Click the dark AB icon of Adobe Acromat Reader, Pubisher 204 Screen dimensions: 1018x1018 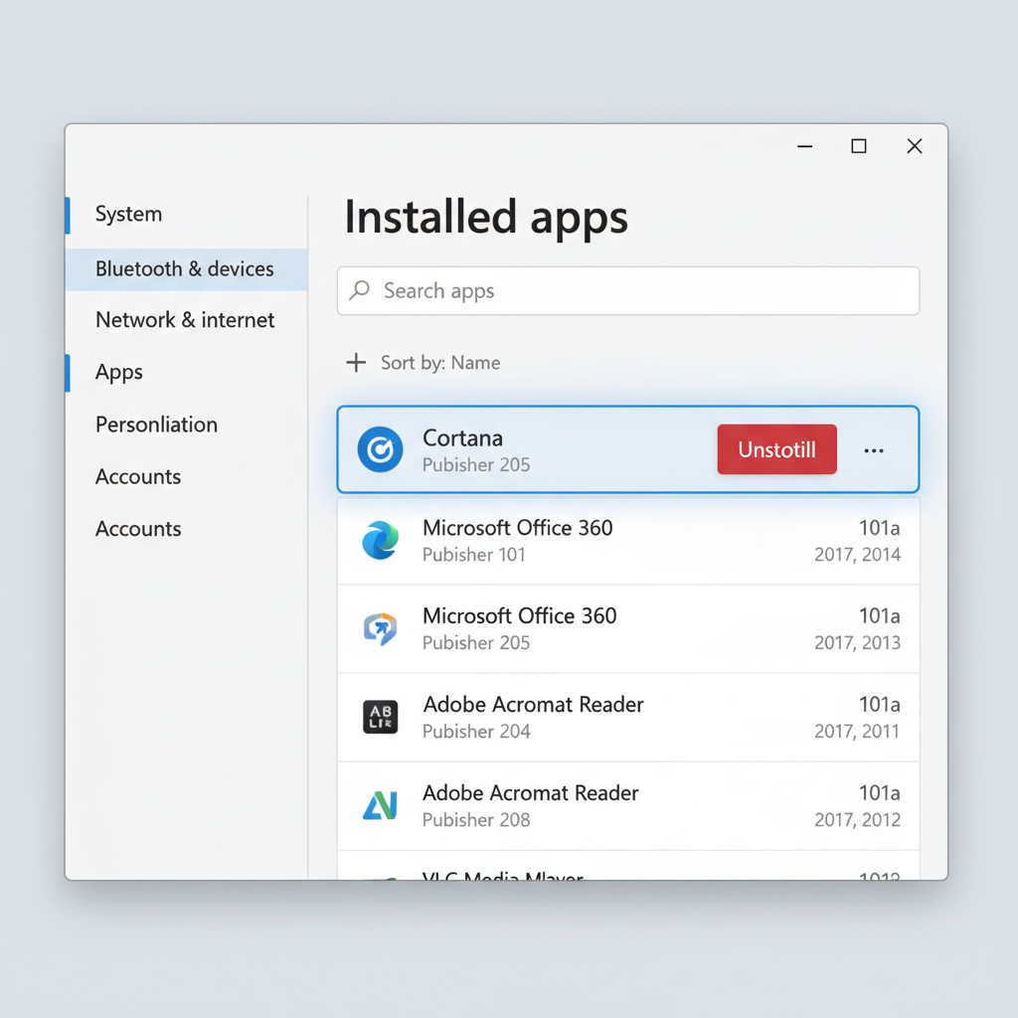381,717
